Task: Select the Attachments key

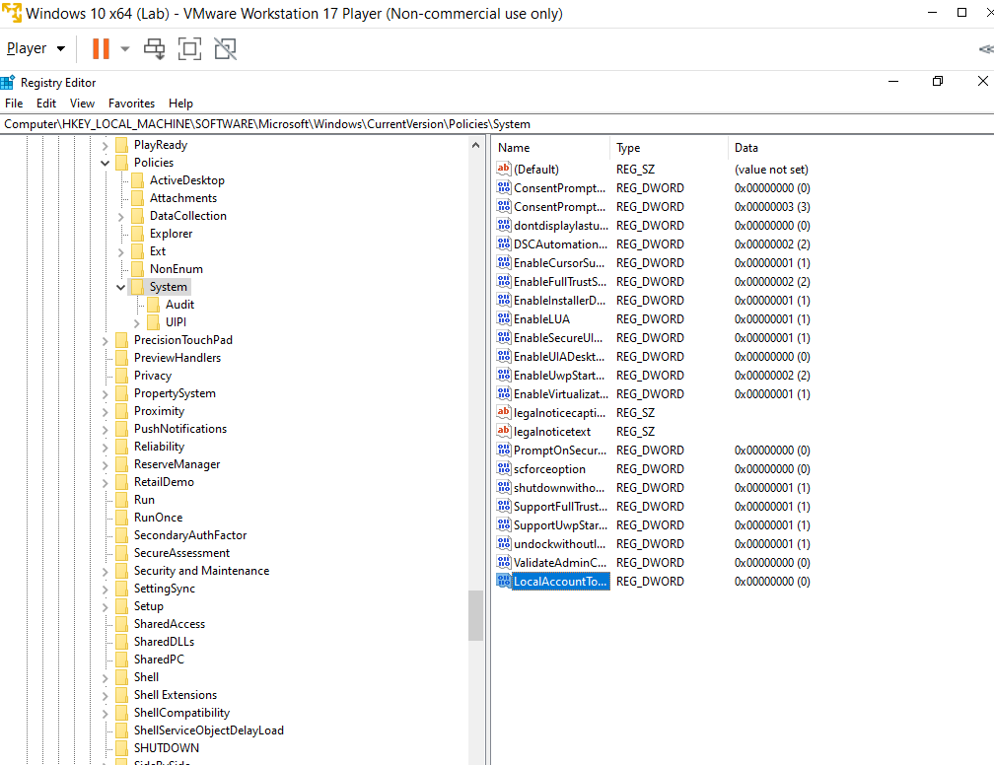Action: point(183,198)
